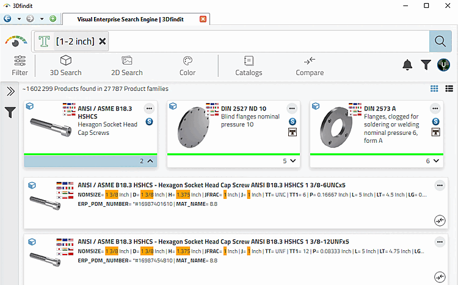Open the user account avatar menu
The image size is (458, 285).
point(444,65)
